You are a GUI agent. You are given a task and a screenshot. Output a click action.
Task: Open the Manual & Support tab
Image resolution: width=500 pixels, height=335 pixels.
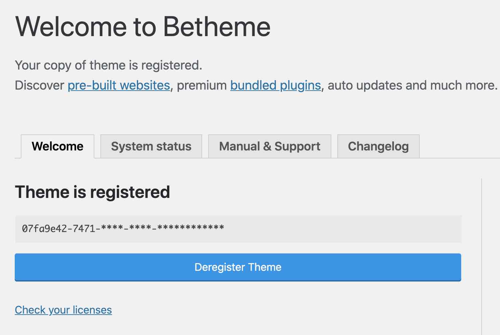269,146
